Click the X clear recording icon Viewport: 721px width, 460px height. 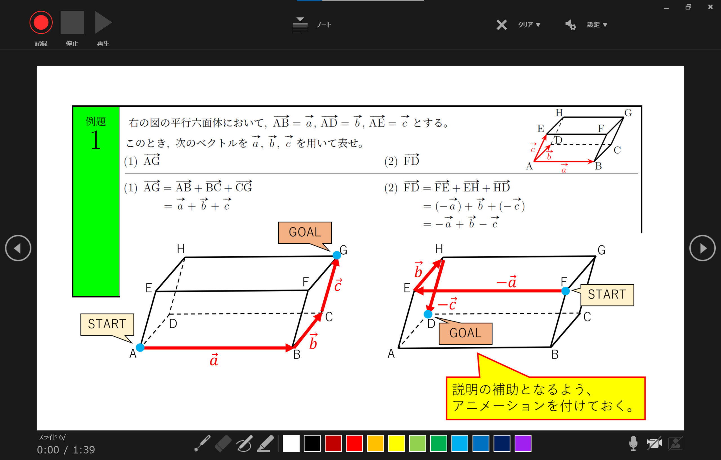click(502, 25)
